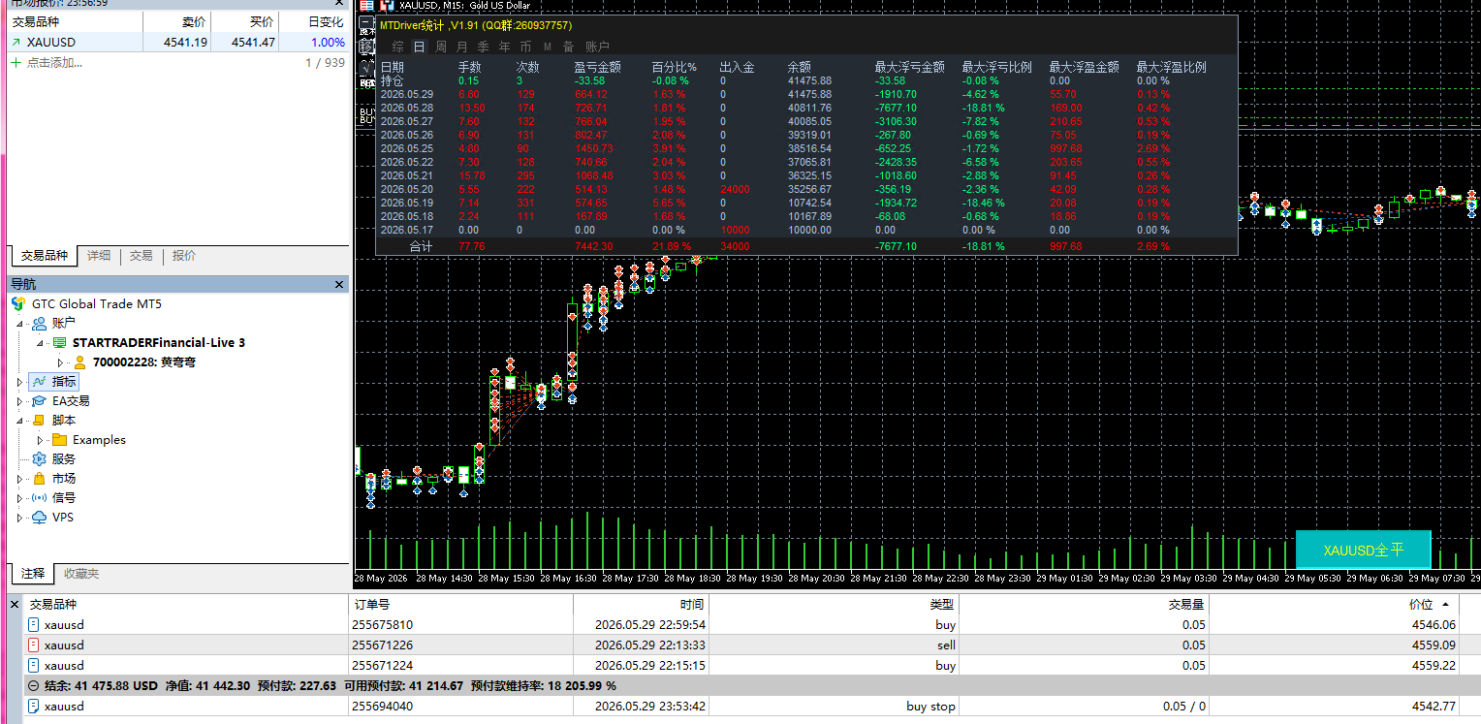Click the XAUUSD全平 close-all button
This screenshot has height=724, width=1481.
click(1364, 550)
